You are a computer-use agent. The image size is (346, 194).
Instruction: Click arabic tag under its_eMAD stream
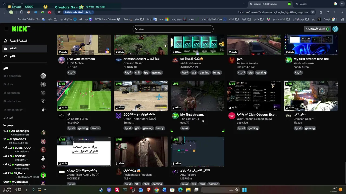95,128
